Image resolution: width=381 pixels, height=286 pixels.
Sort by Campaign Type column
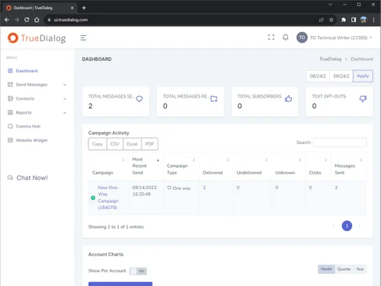point(181,166)
